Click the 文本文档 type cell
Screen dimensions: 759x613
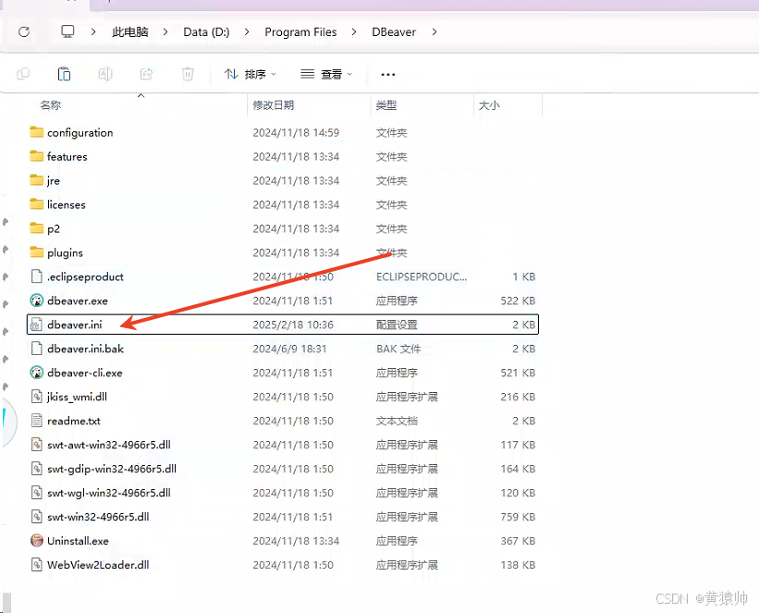[x=397, y=421]
